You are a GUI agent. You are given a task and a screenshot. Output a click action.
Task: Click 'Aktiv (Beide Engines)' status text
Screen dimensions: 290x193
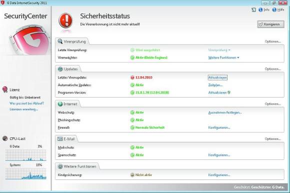coord(151,58)
